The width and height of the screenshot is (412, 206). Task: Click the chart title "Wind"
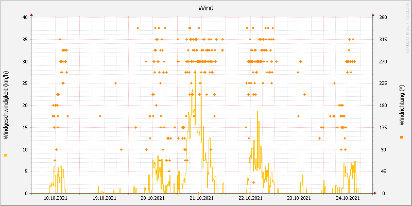[205, 8]
